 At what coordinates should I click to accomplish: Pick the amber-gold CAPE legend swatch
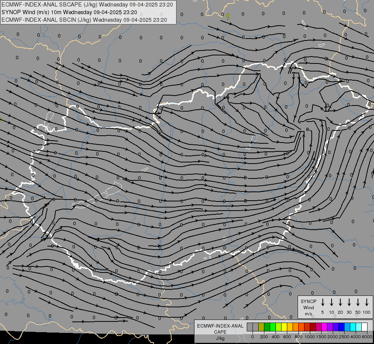(x=290, y=327)
